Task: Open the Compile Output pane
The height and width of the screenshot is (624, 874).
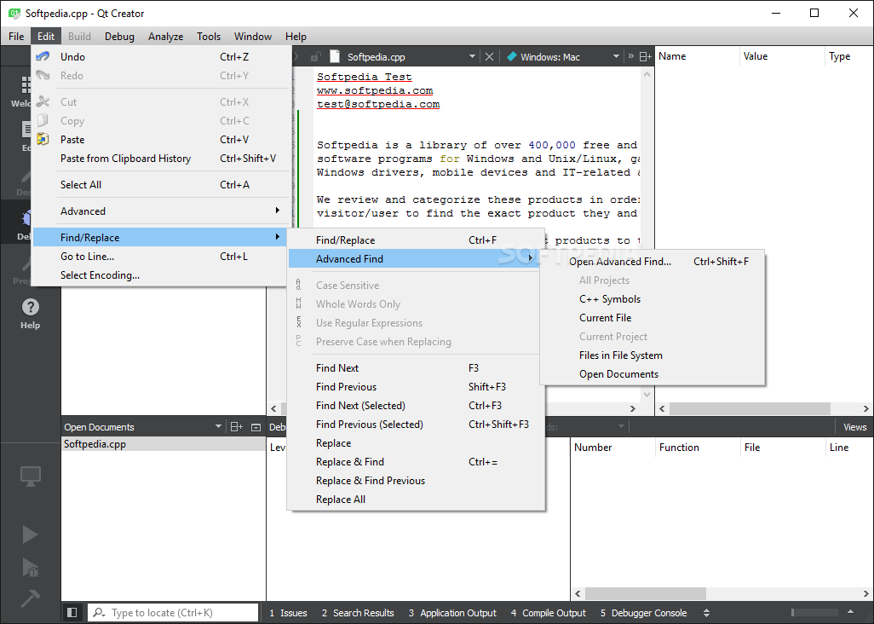Action: [549, 613]
